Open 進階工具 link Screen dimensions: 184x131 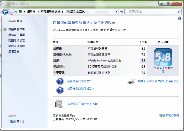pos(14,51)
